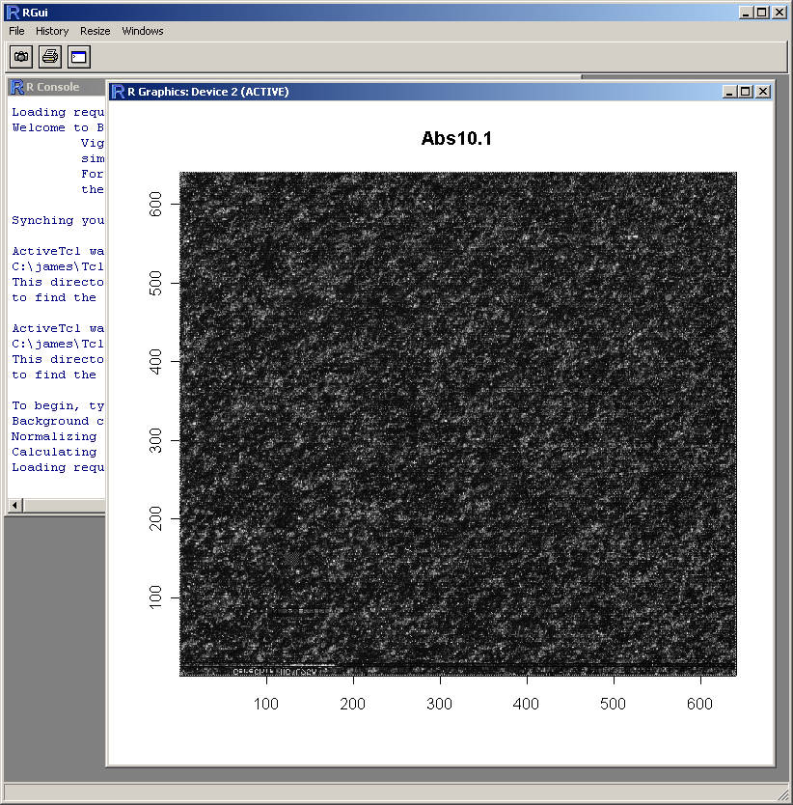Click the return focus to console icon
793x805 pixels.
pyautogui.click(x=78, y=57)
